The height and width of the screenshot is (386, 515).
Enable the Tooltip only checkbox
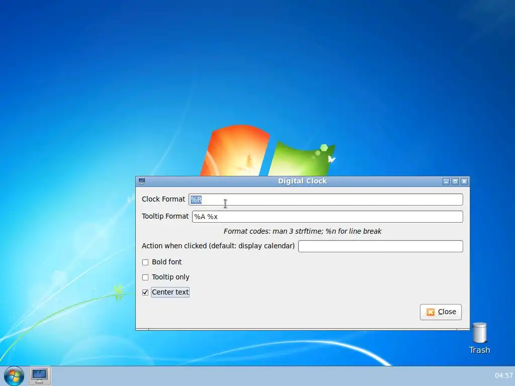tap(145, 277)
